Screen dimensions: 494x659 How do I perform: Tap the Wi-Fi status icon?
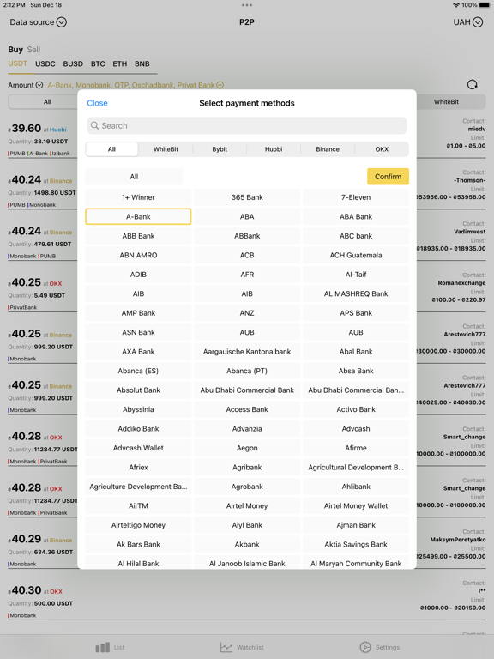click(x=456, y=5)
